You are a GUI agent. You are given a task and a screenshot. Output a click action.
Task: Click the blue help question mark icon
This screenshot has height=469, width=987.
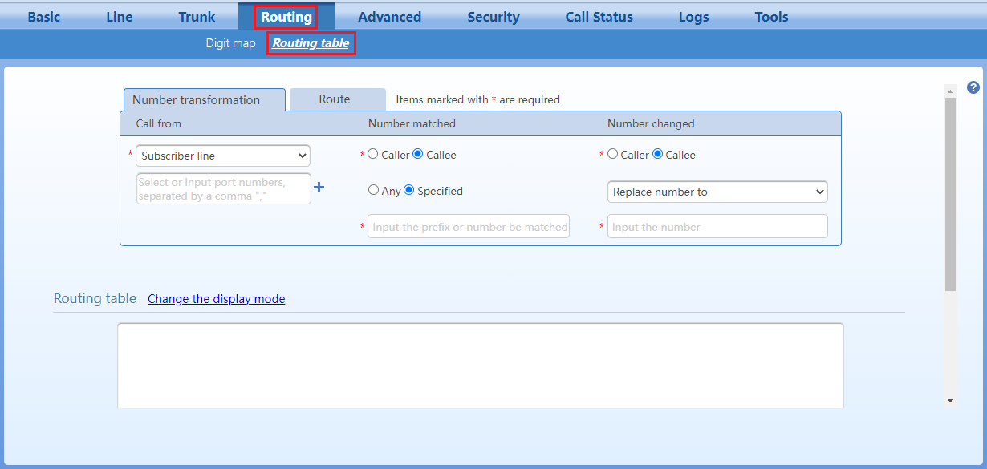[973, 87]
